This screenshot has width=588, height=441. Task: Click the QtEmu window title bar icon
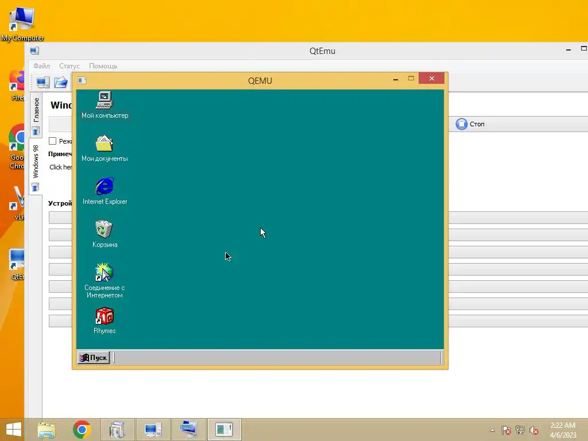(x=34, y=51)
